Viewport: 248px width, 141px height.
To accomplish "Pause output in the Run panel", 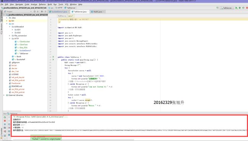I will click(x=5, y=124).
